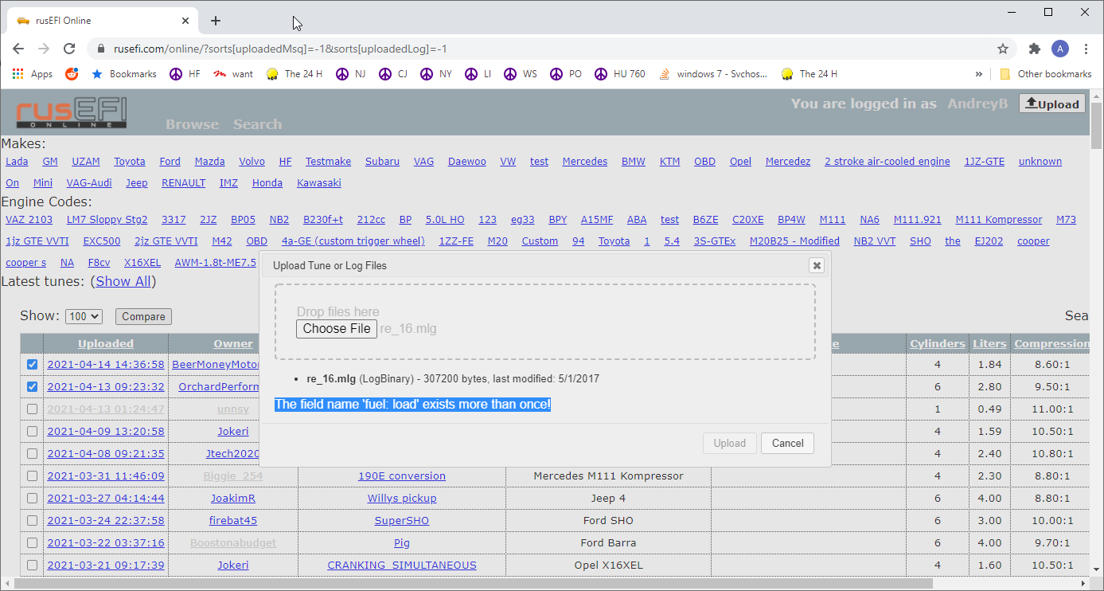Open the Chrome extensions puzzle icon
1104x591 pixels.
tap(1034, 49)
